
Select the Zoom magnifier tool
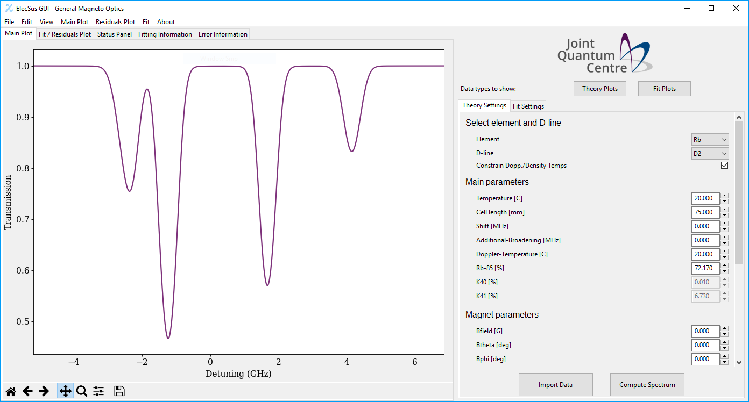click(x=82, y=391)
